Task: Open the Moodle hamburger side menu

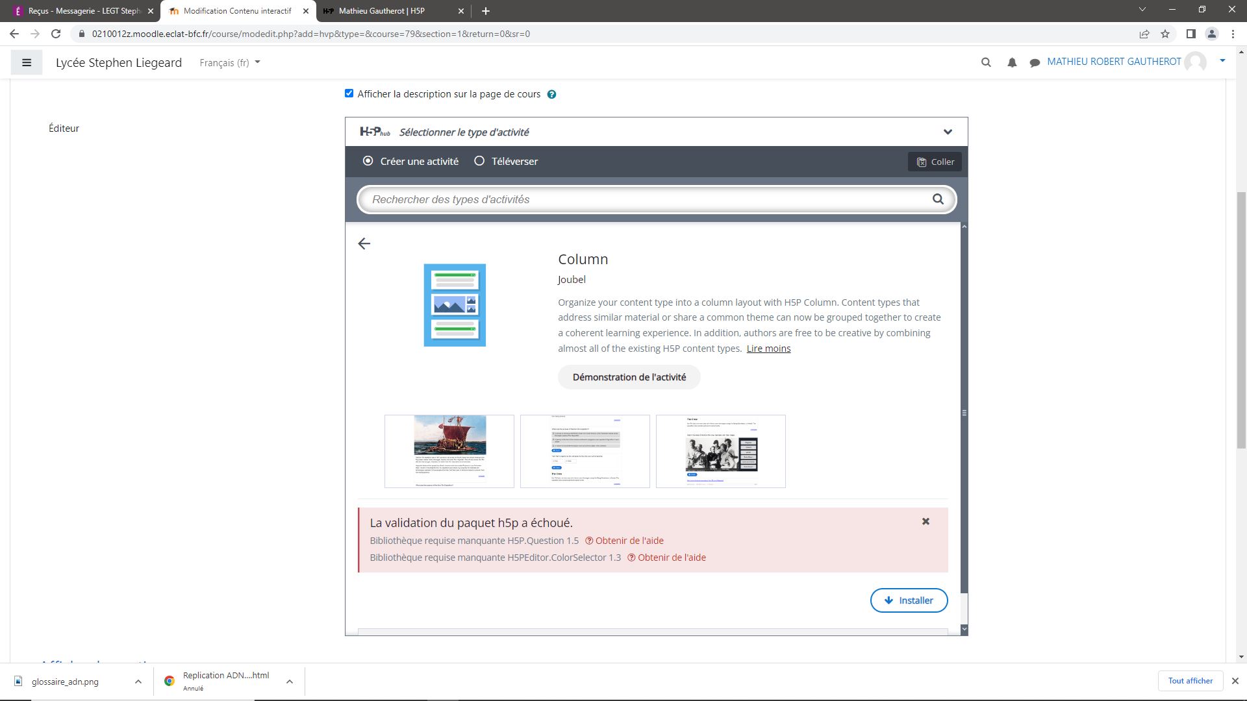Action: 27,62
